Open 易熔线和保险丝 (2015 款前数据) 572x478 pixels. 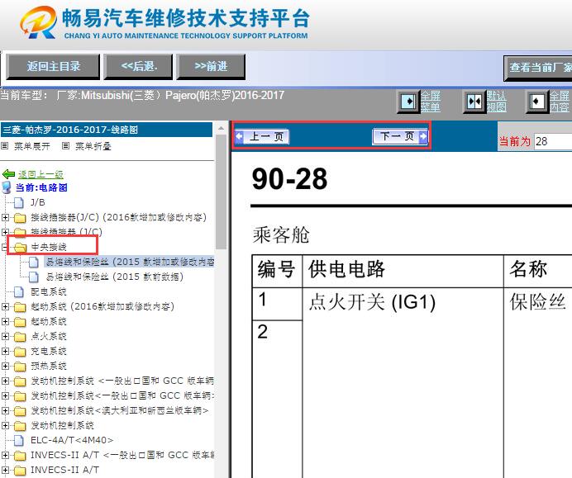coord(115,277)
